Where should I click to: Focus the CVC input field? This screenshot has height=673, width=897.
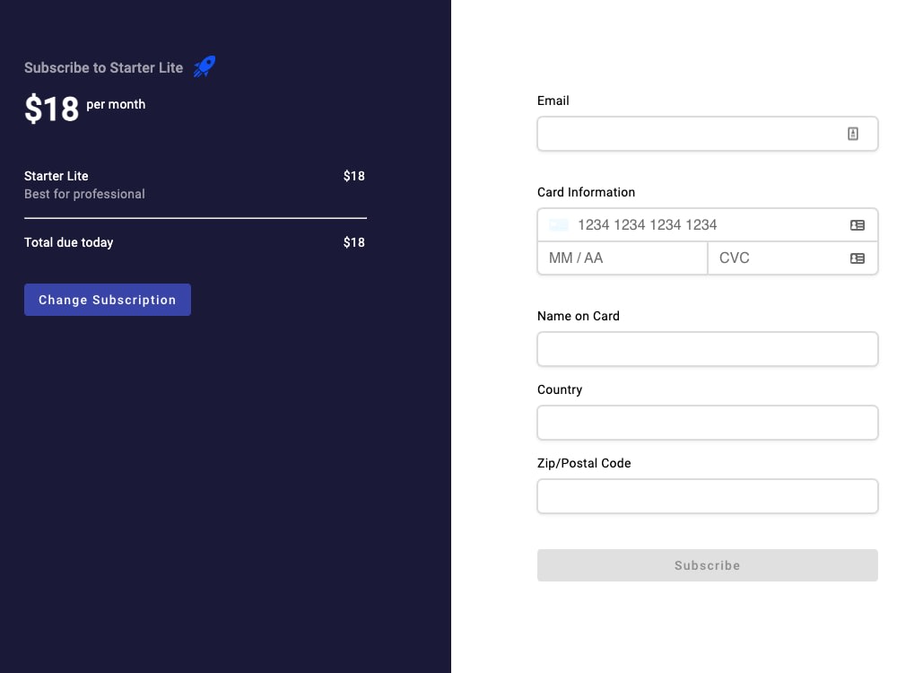[x=792, y=258]
